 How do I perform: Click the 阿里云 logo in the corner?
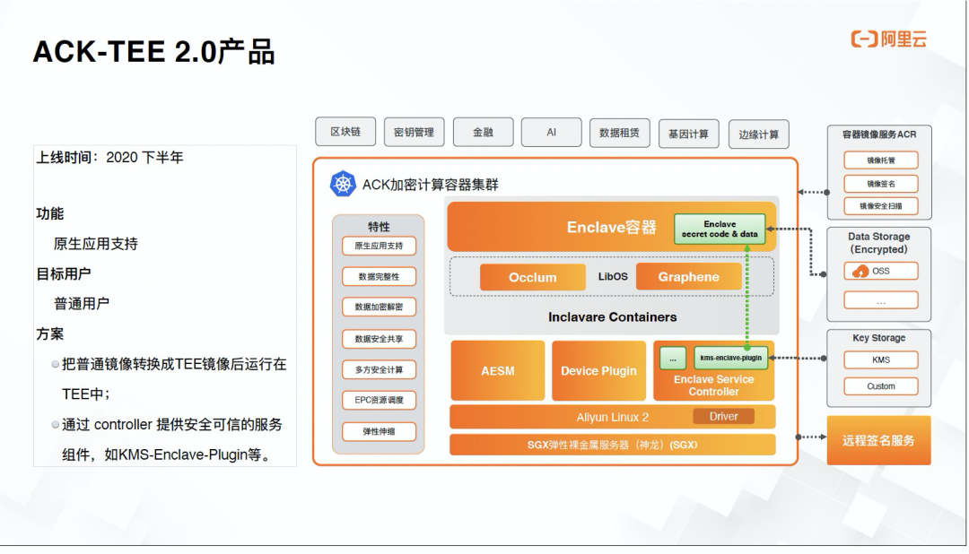point(887,39)
